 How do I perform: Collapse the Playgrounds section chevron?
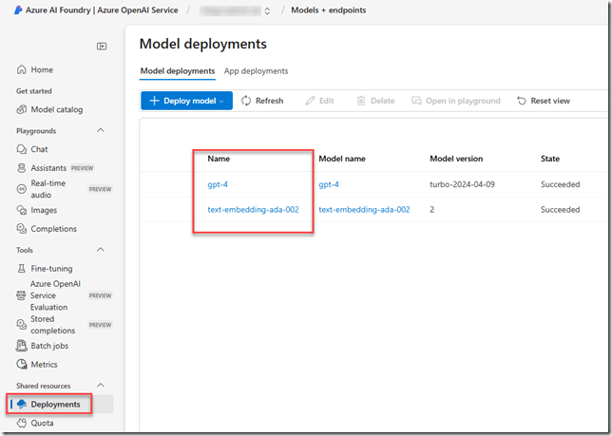click(x=102, y=130)
